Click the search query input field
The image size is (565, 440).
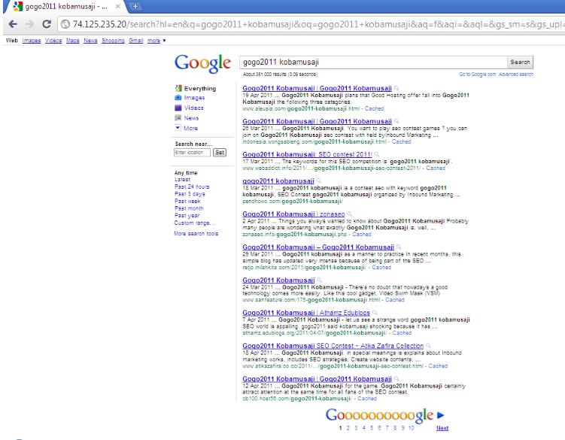pos(373,62)
